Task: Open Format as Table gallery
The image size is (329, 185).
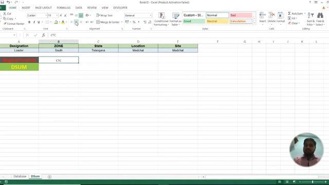Action: [175, 19]
